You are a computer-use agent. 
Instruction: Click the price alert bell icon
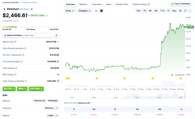click(56, 35)
